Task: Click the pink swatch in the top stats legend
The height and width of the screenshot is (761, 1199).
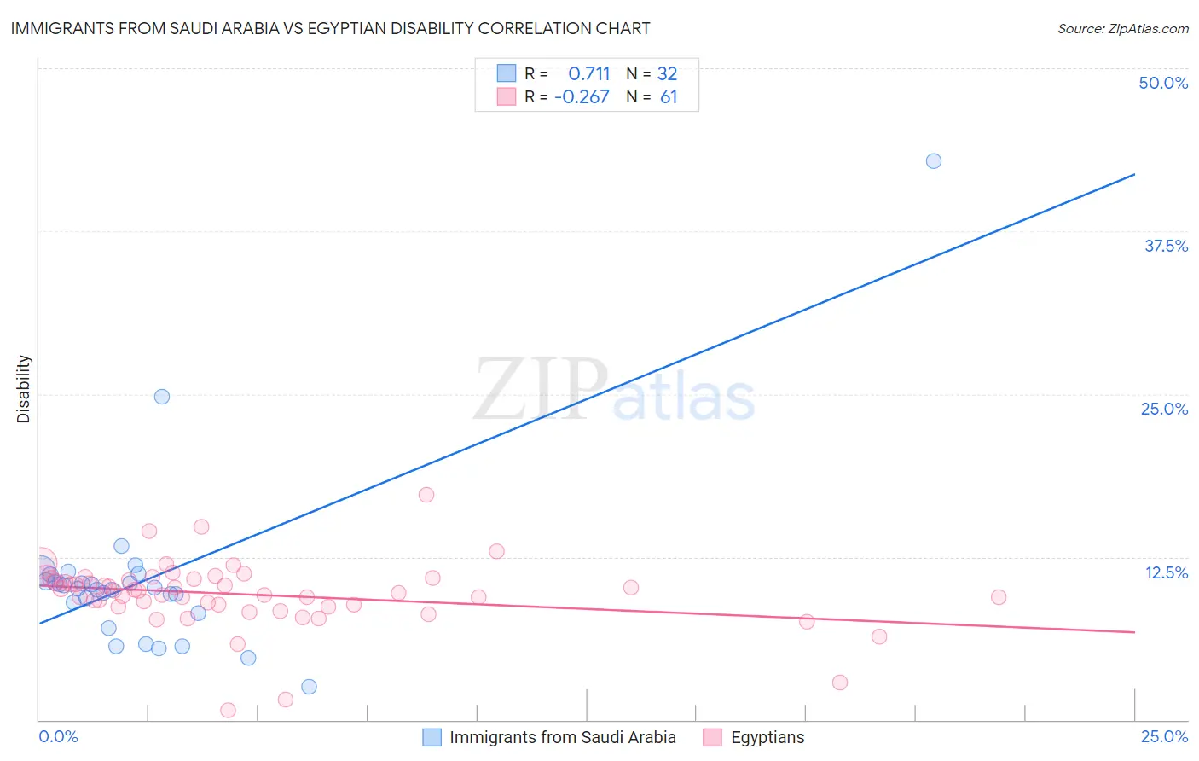Action: pyautogui.click(x=507, y=97)
